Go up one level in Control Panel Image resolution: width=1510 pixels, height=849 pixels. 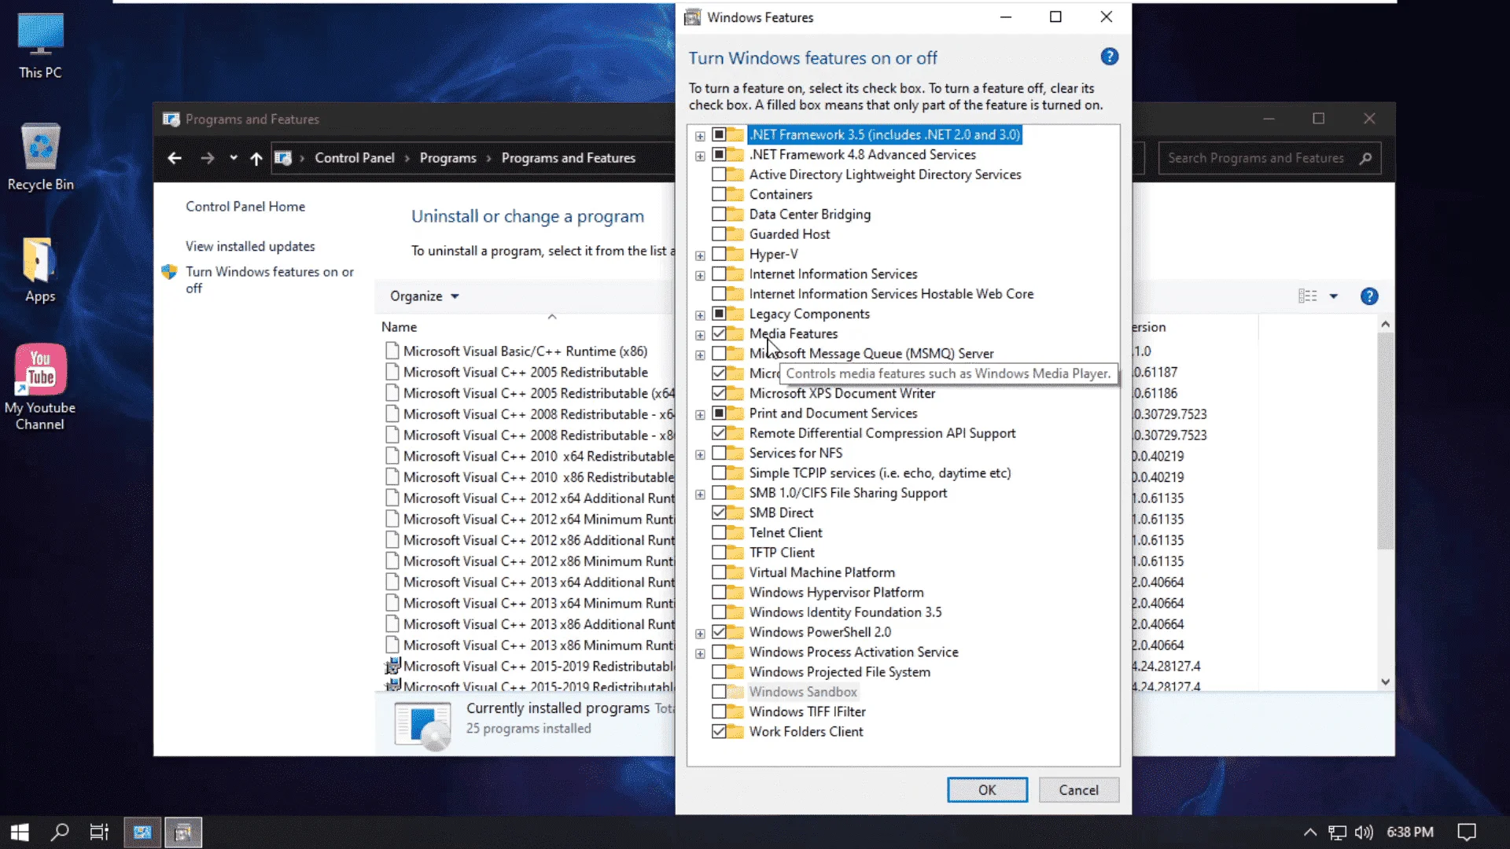coord(256,158)
